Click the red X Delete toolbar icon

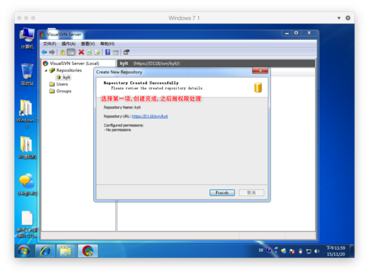(81, 52)
